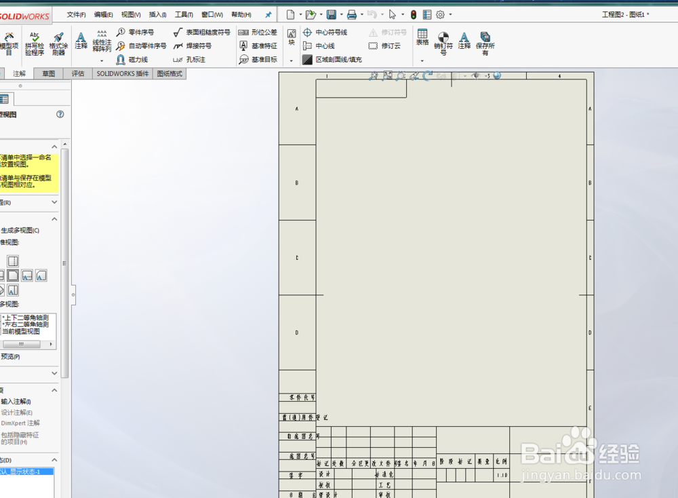Select the 基准目标 datum target tool

pyautogui.click(x=258, y=59)
